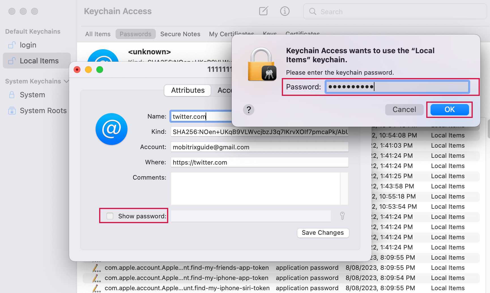This screenshot has height=293, width=490.
Task: Click Save Changes button
Action: pyautogui.click(x=323, y=233)
